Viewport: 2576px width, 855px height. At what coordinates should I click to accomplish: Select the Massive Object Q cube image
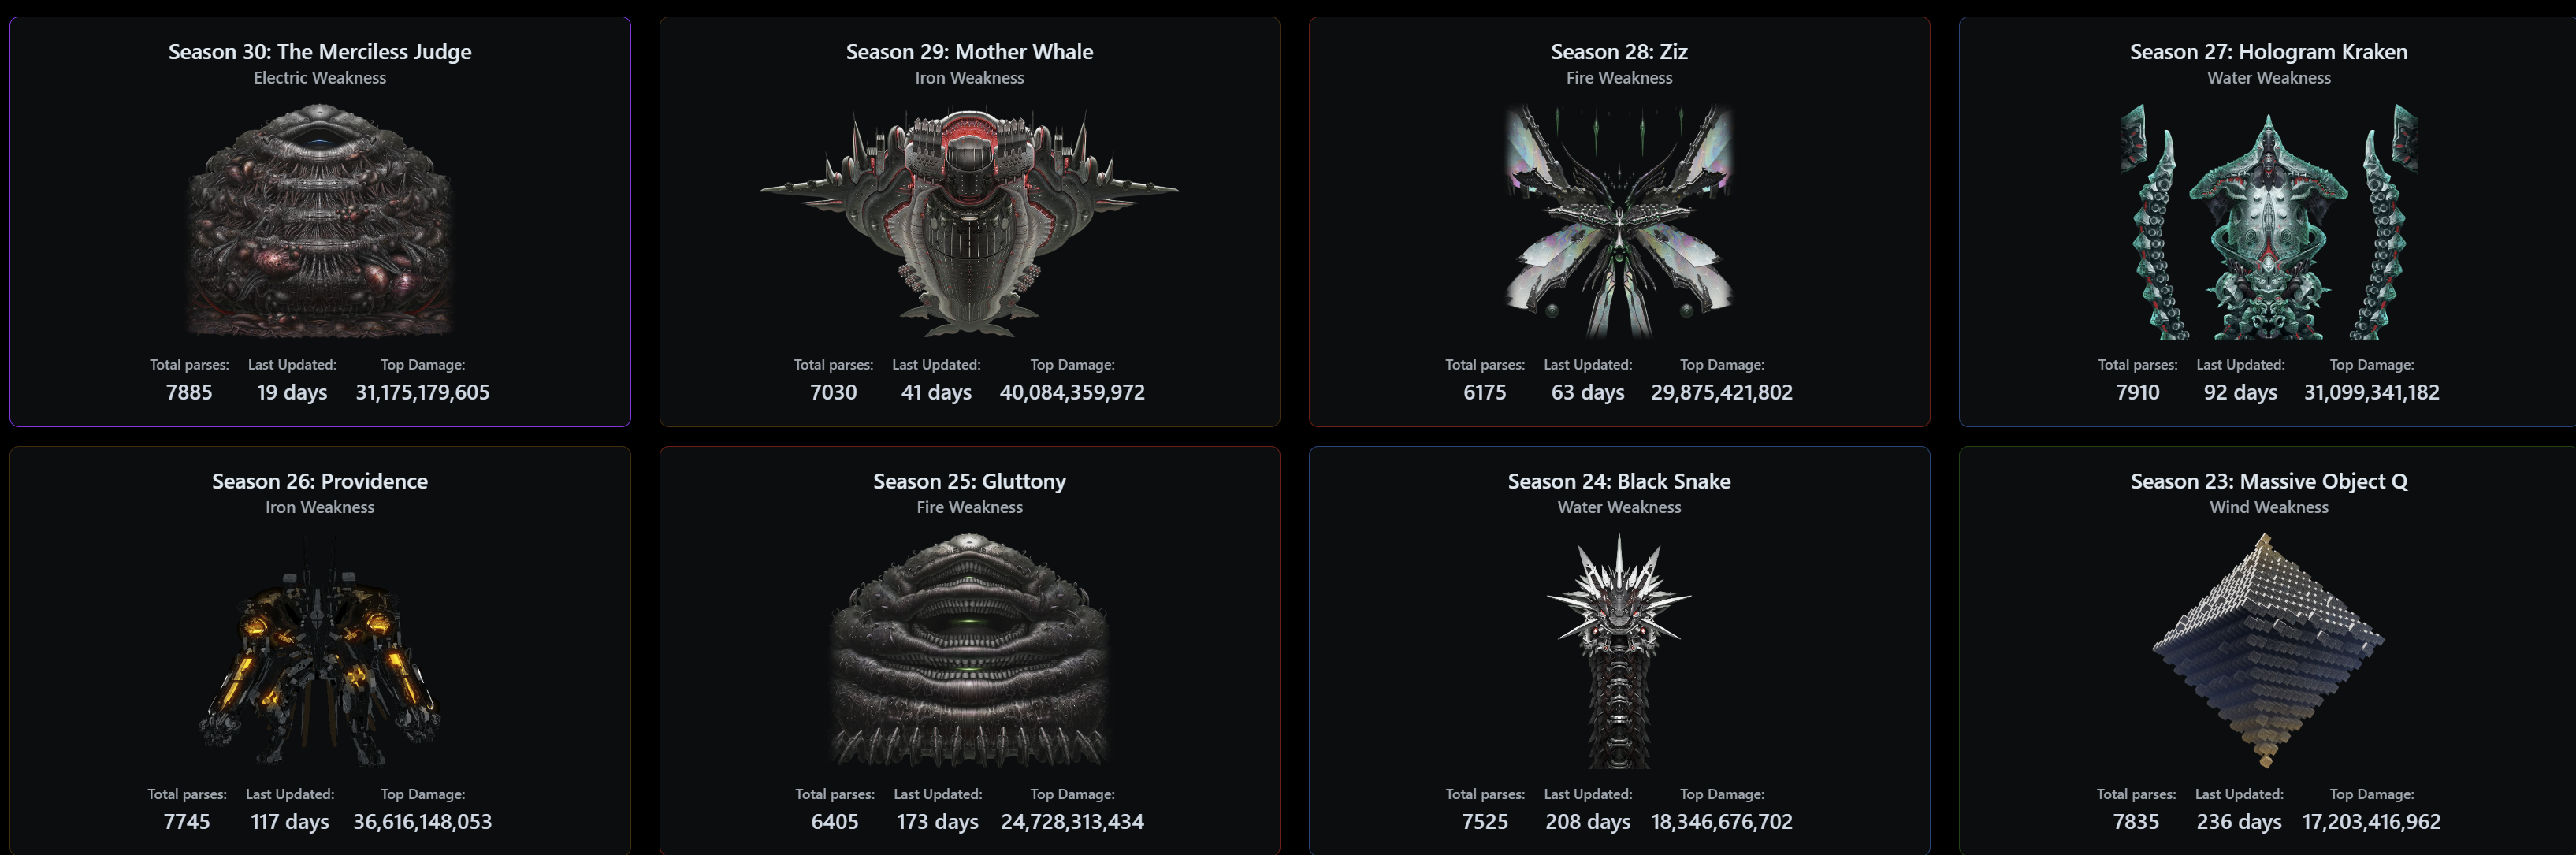click(2268, 651)
